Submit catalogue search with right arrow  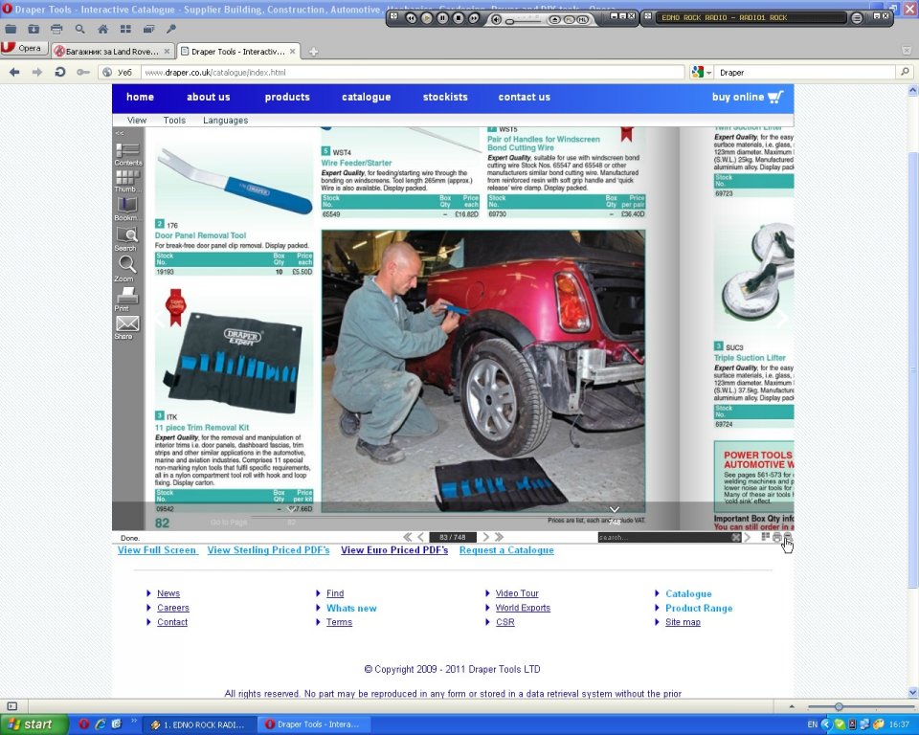coord(748,538)
